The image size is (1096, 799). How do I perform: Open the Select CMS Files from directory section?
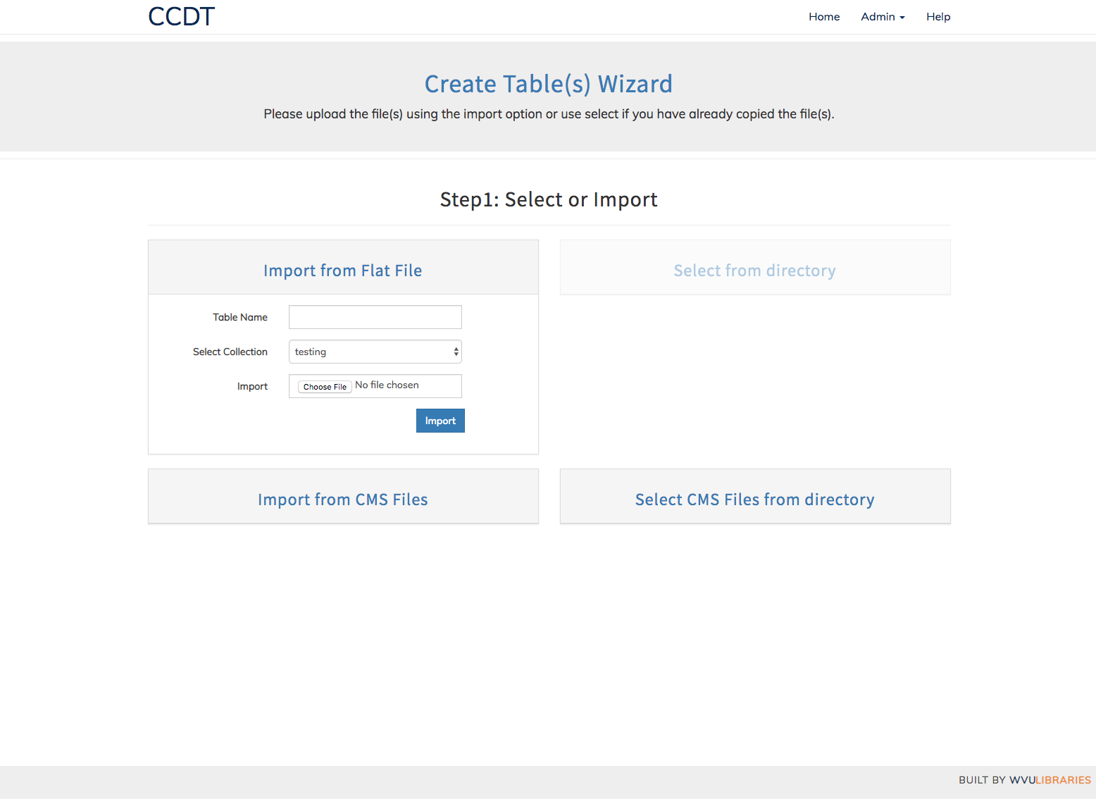754,499
